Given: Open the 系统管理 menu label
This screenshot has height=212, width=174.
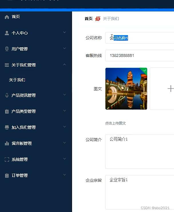Looking at the screenshot, I should [20, 159].
